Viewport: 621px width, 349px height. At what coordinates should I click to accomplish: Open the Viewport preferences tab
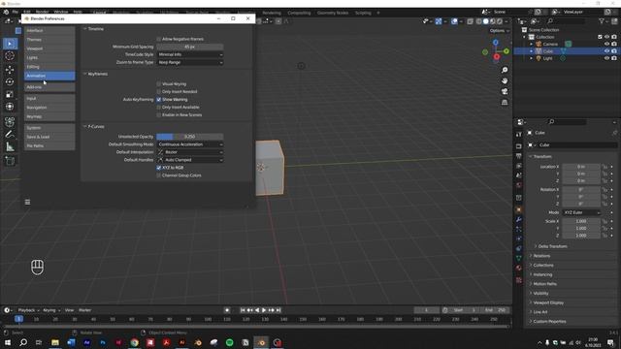[x=49, y=48]
